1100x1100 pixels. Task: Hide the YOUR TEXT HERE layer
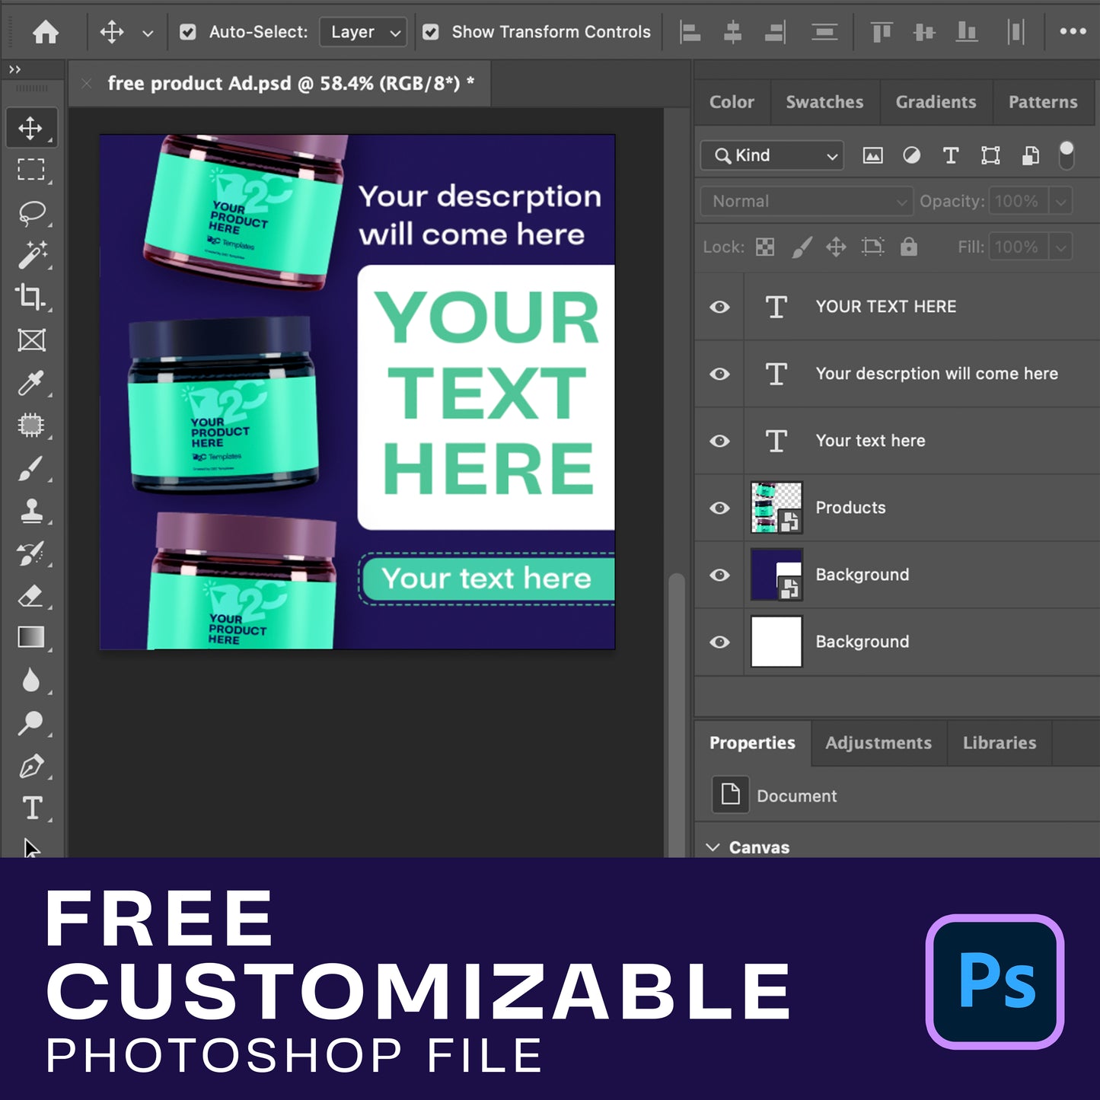pos(719,307)
